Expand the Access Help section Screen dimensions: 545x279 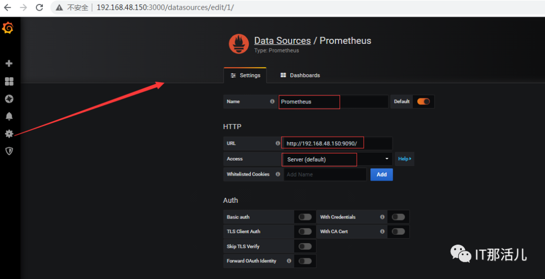(x=405, y=159)
